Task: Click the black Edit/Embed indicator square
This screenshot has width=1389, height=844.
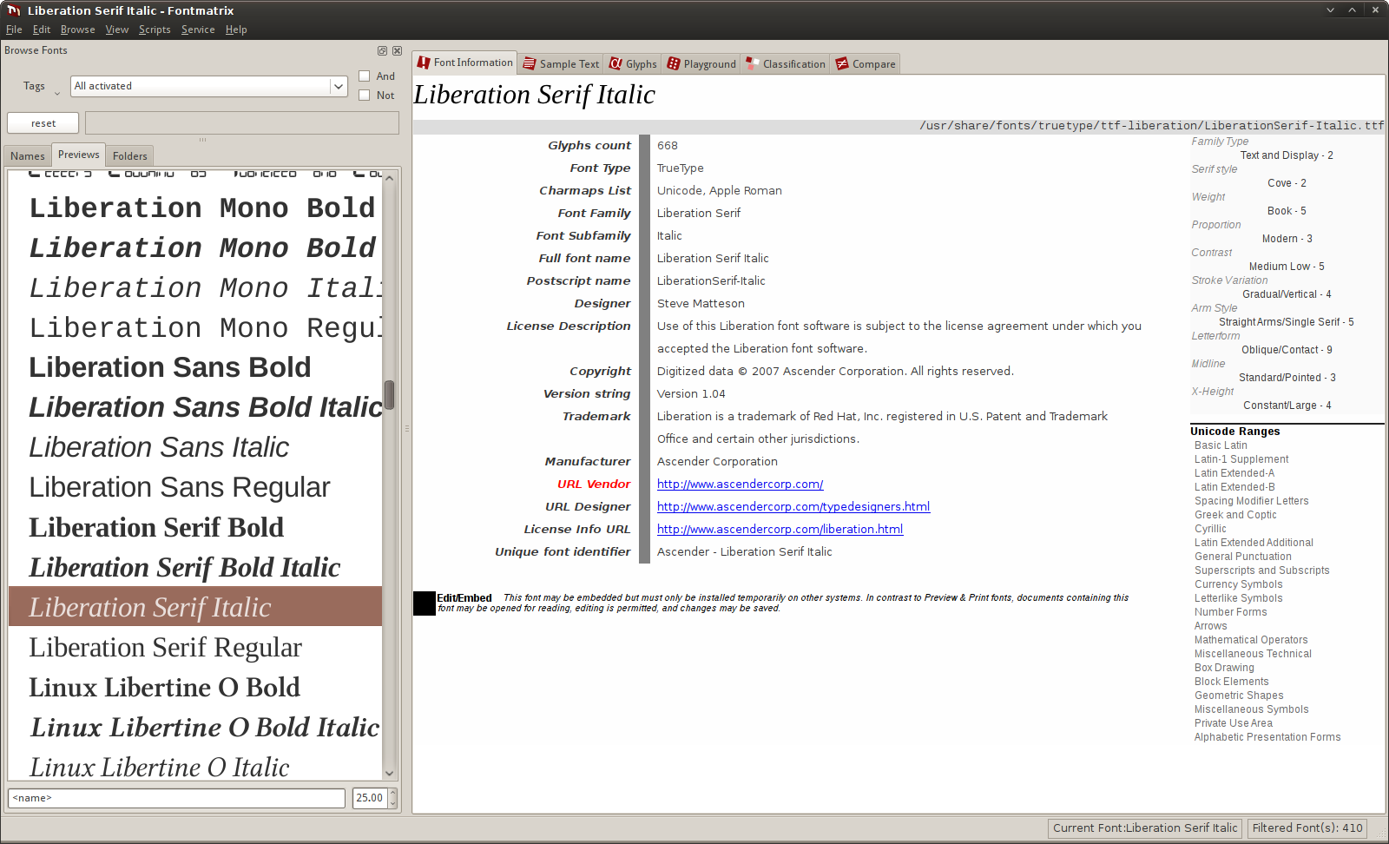Action: click(x=425, y=603)
